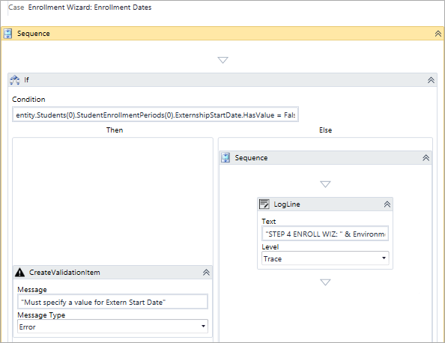The image size is (445, 343).
Task: Click the Else branch Sequence icon
Action: pos(225,158)
